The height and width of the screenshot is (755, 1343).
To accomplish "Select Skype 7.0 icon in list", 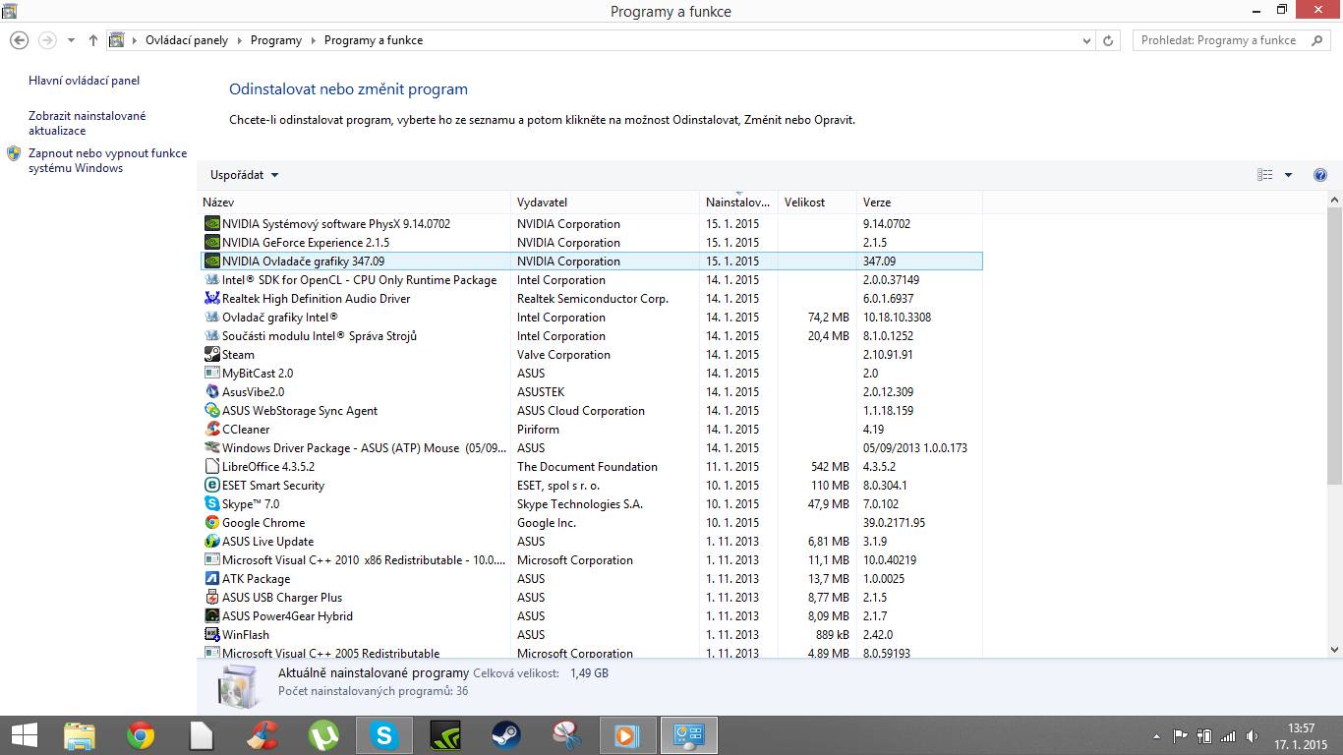I will point(211,504).
